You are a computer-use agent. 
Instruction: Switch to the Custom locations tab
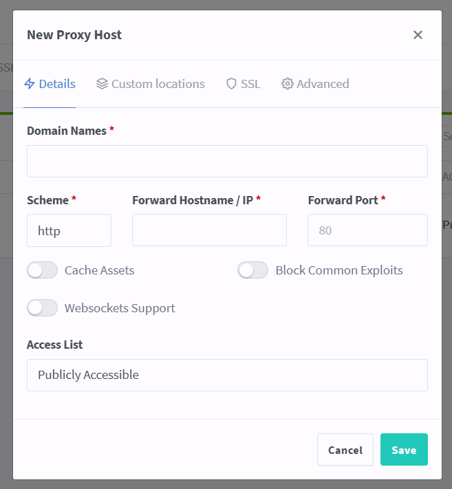pos(158,84)
